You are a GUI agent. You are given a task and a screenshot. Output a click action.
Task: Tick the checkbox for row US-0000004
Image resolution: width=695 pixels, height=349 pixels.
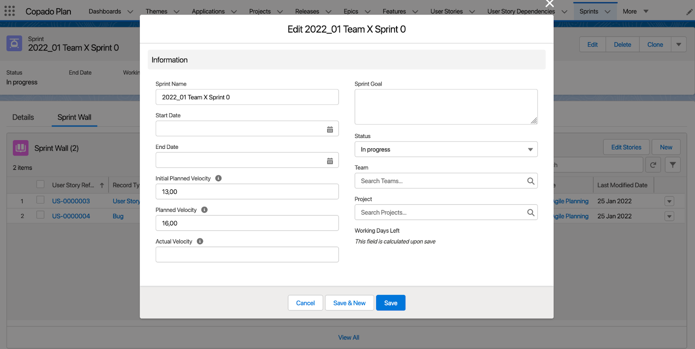pyautogui.click(x=40, y=215)
